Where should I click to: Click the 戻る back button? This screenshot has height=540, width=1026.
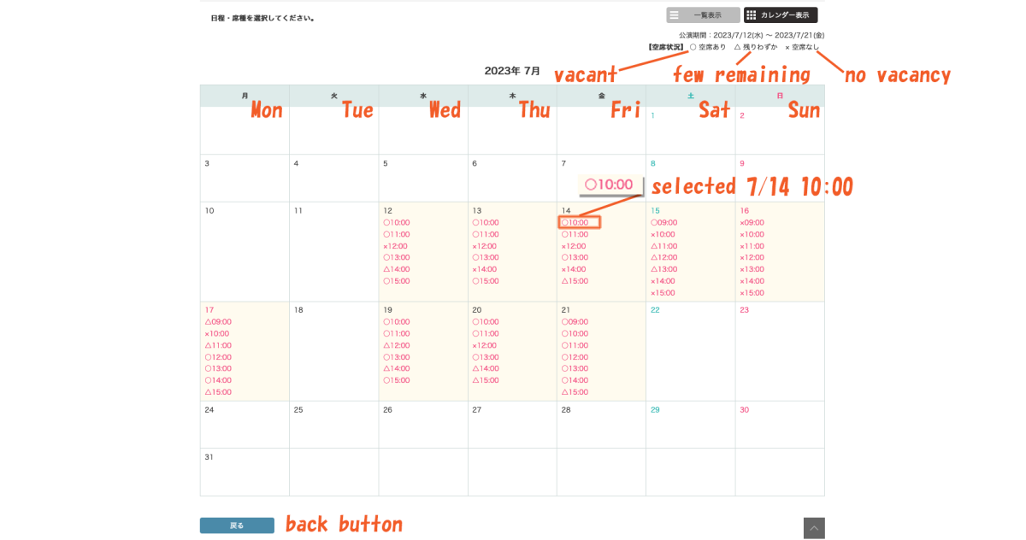237,525
